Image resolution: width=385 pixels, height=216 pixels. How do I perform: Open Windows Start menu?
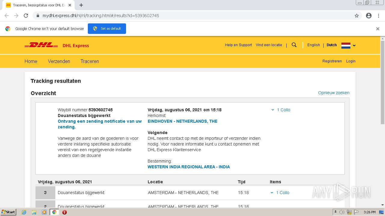pos(8,212)
